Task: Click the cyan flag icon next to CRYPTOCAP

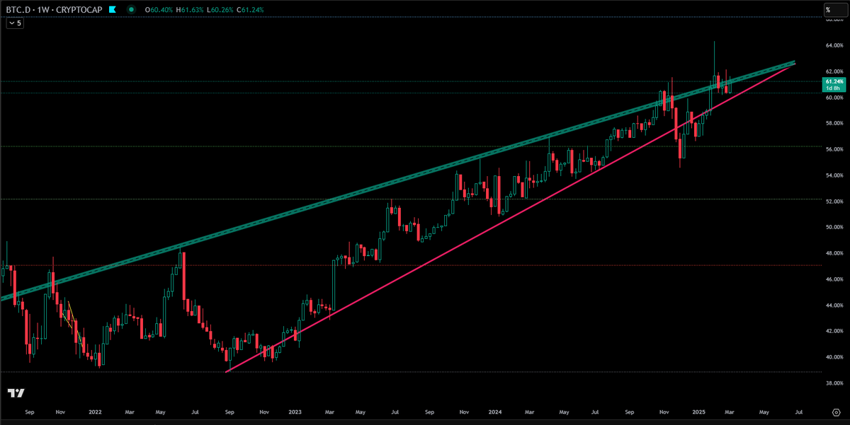Action: click(111, 9)
